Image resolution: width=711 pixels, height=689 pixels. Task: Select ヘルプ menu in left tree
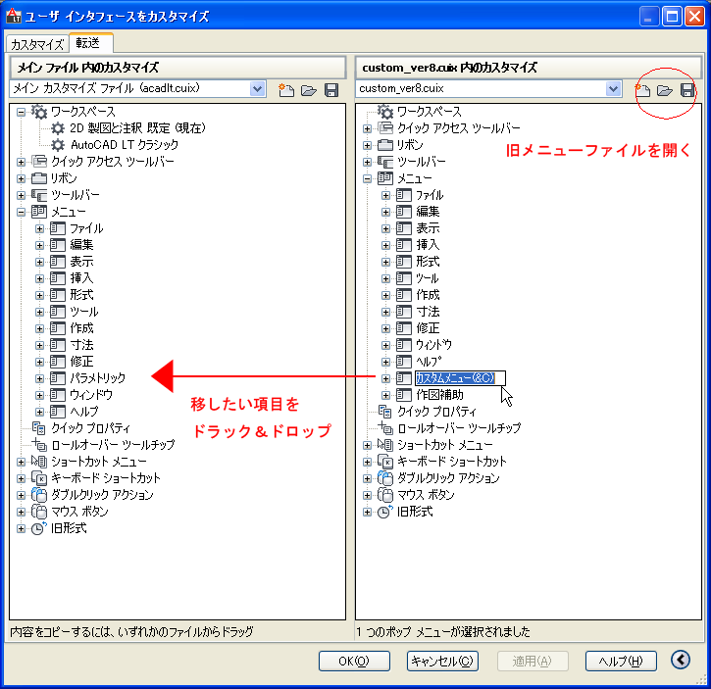pyautogui.click(x=84, y=412)
